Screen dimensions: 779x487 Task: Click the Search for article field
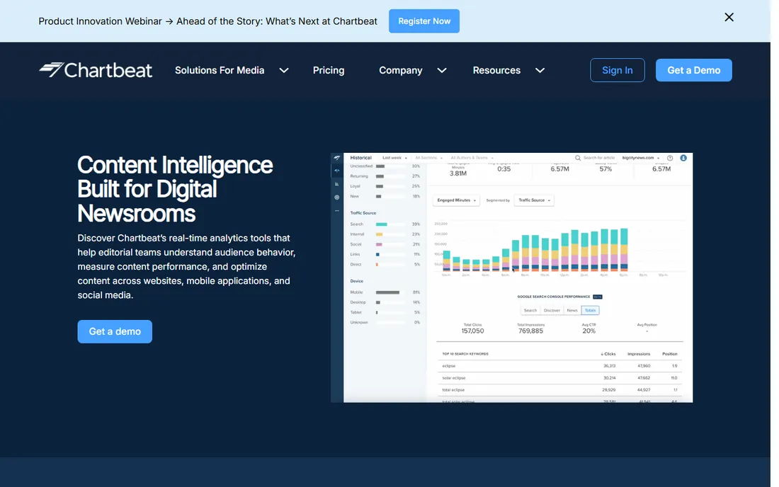598,158
